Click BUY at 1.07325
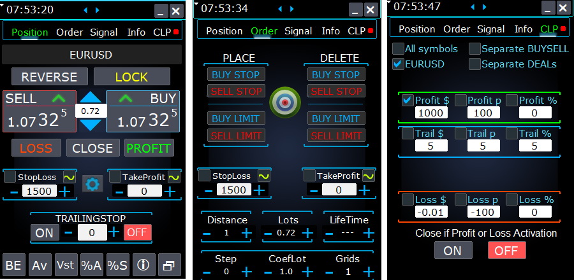Image resolution: width=574 pixels, height=280 pixels. pos(143,111)
